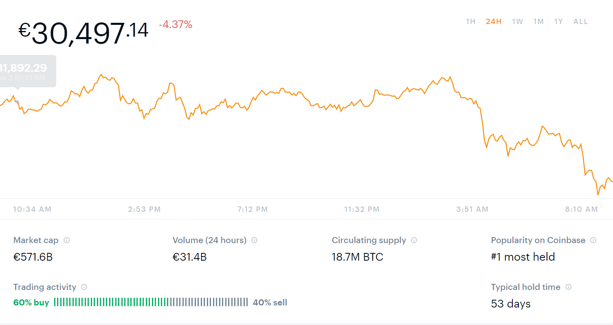Image resolution: width=613 pixels, height=325 pixels.
Task: Open the Volume (24 hours) info icon
Action: click(254, 240)
